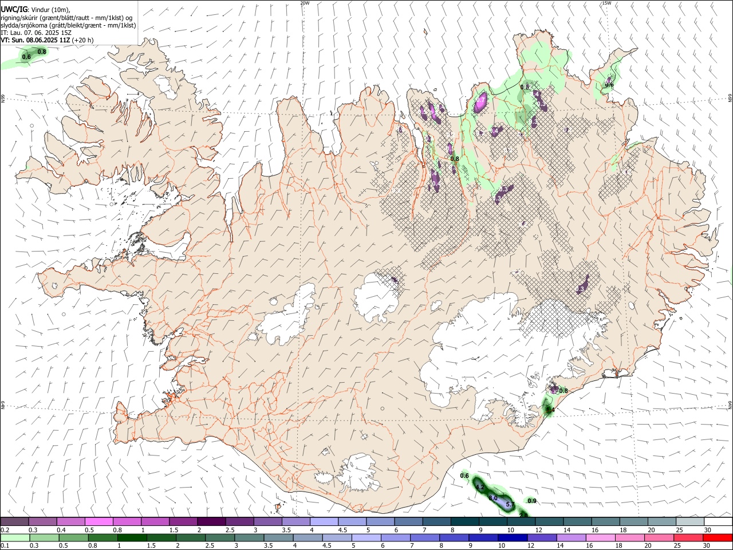The image size is (733, 550).
Task: Click the 'Vindur (10m),' header text
Action: pyautogui.click(x=50, y=9)
